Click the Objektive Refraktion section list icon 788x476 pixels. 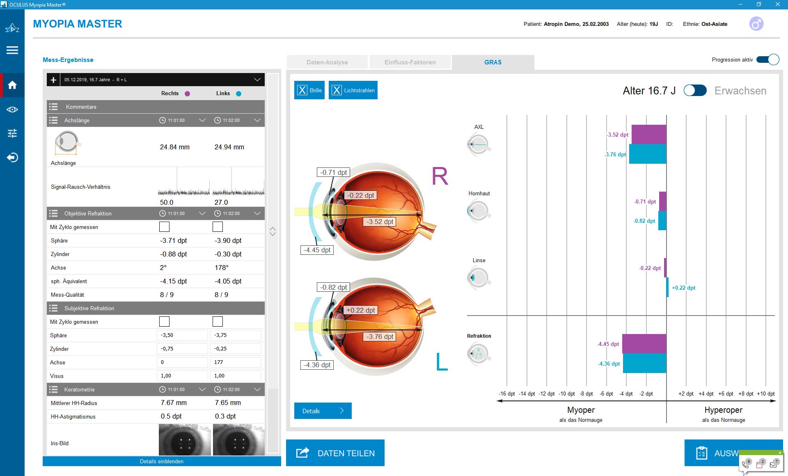click(x=53, y=213)
